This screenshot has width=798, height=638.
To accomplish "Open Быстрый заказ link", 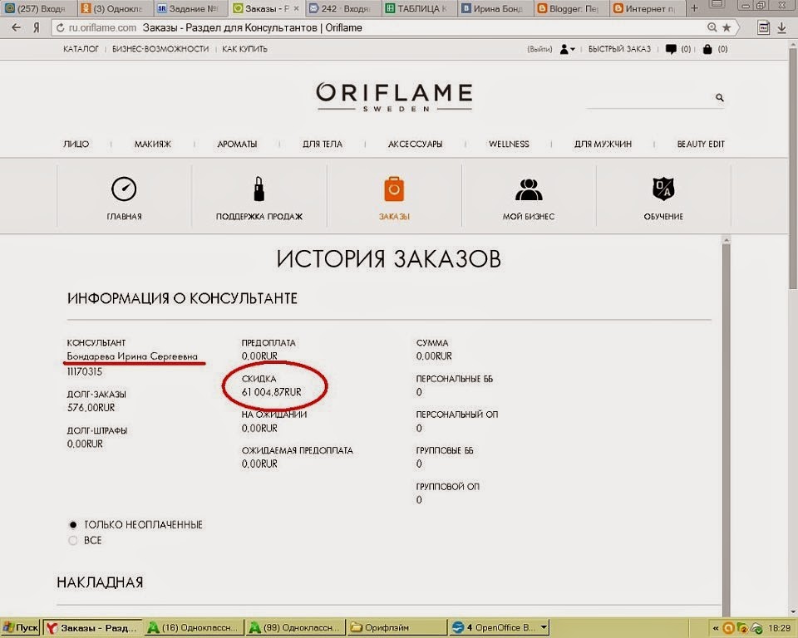I will tap(619, 49).
